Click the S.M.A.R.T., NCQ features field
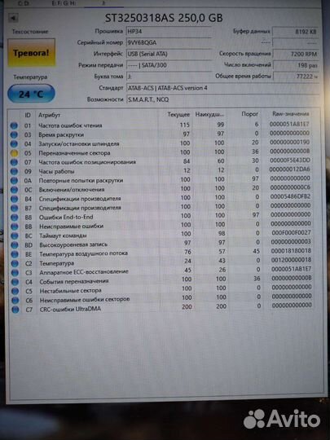The image size is (330, 440). click(x=222, y=99)
